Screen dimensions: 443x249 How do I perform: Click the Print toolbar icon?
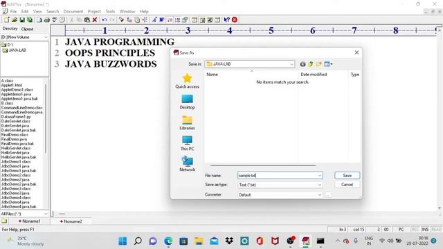[x=47, y=20]
